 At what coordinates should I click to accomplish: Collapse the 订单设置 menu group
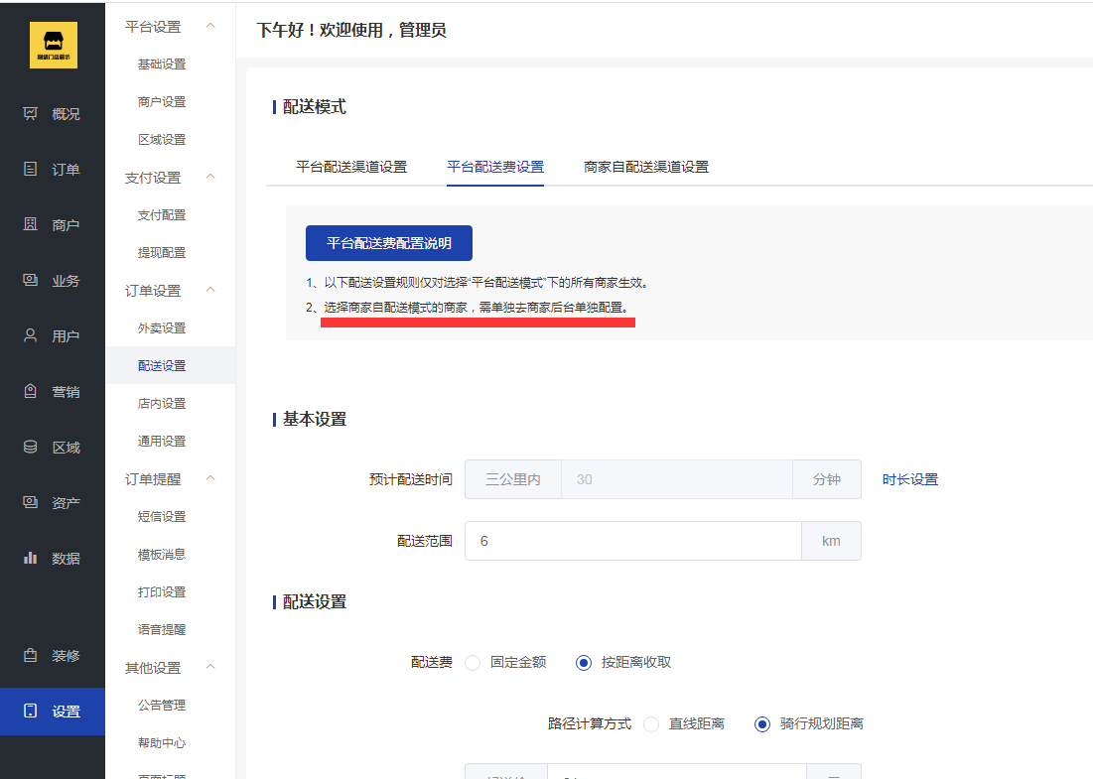pos(210,290)
